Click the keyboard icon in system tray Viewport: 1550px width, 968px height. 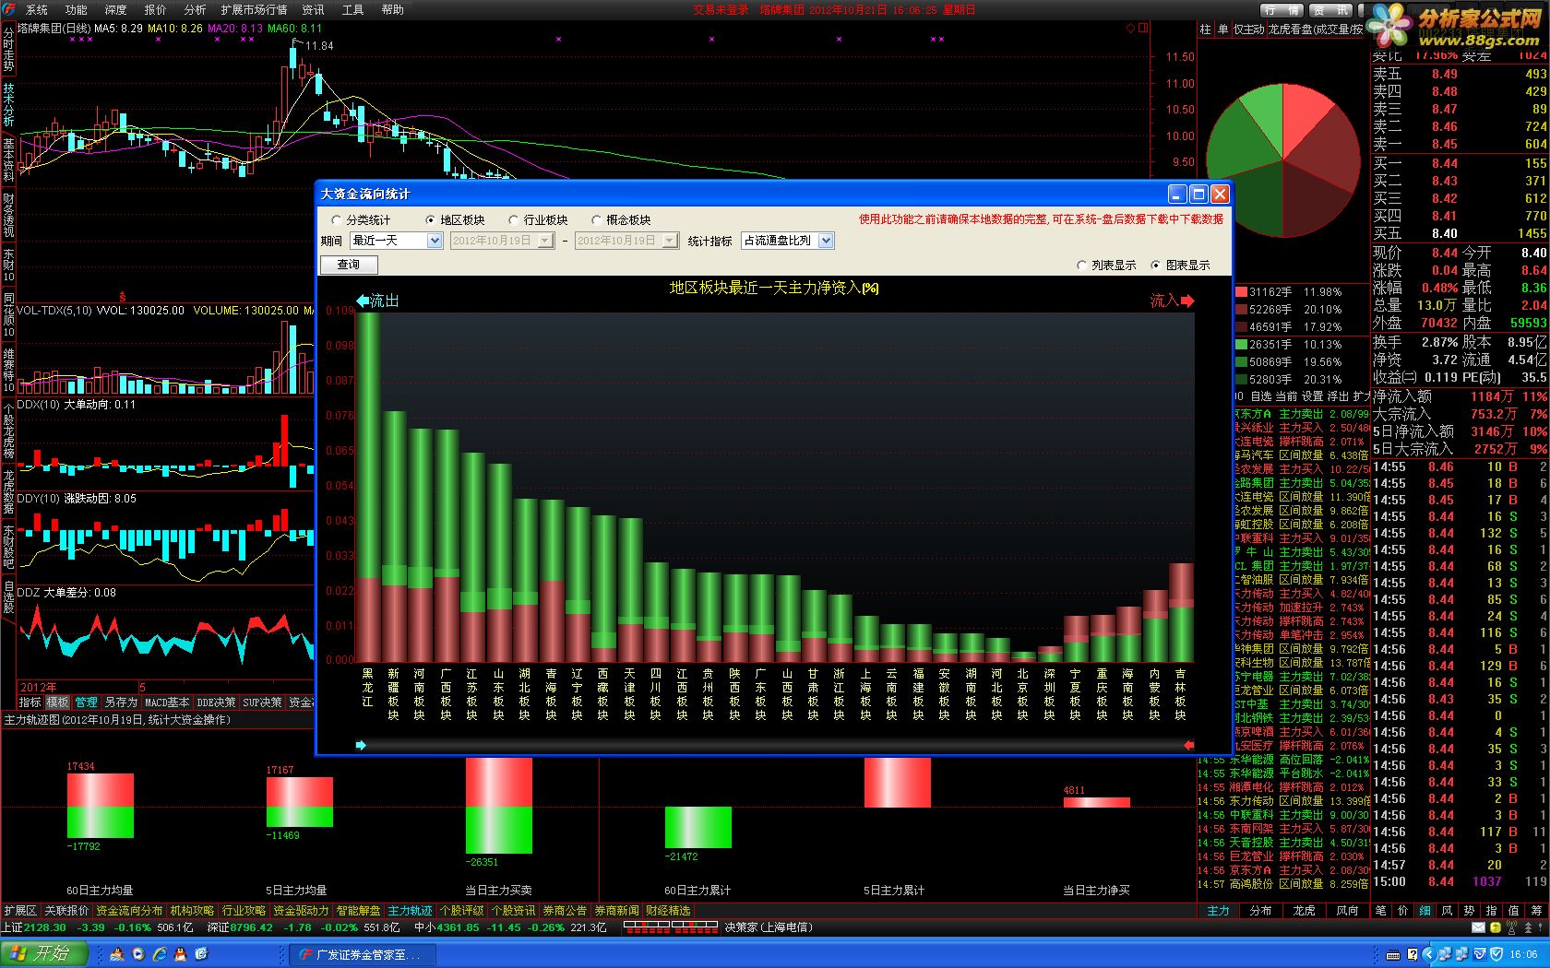click(x=1393, y=954)
